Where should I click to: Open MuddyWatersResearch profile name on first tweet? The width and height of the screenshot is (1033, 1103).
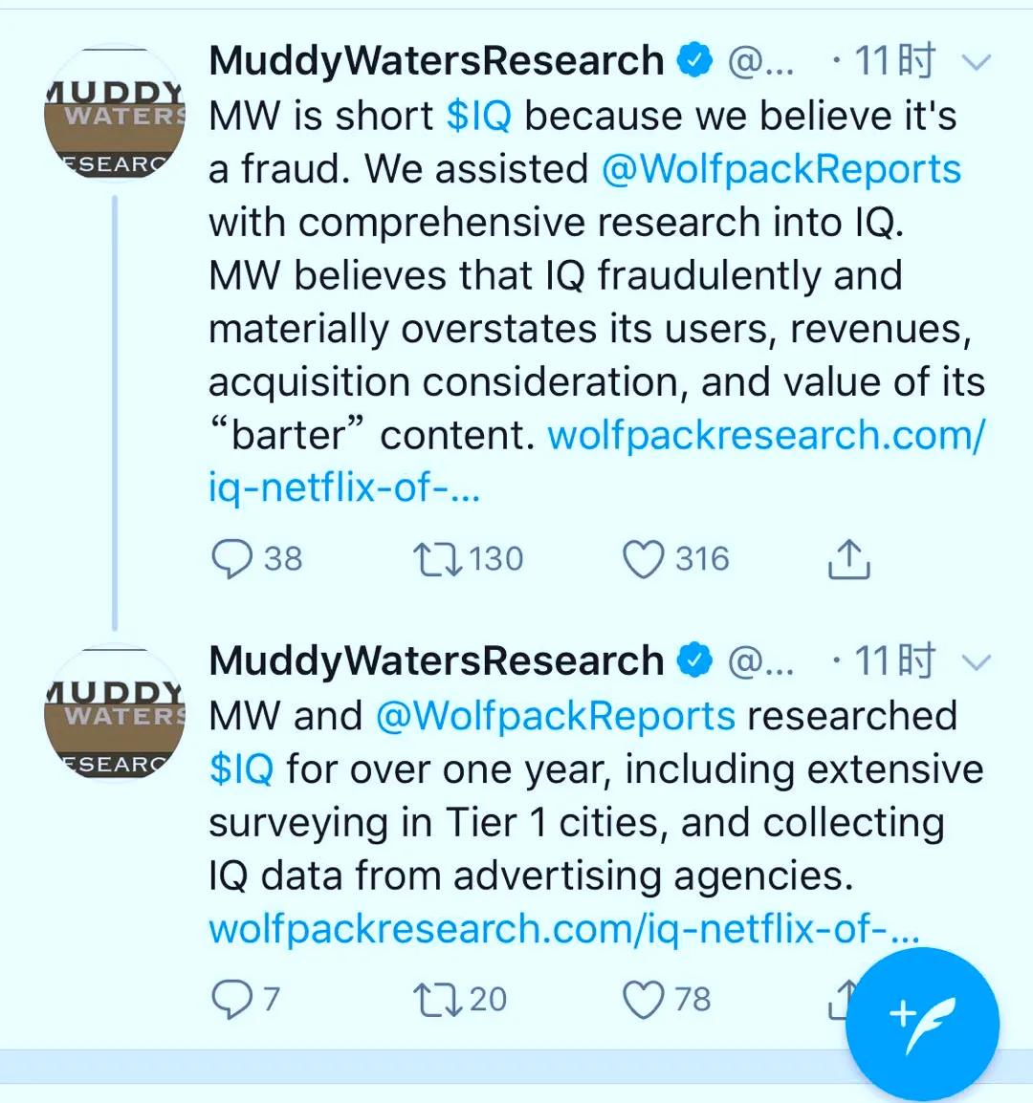(436, 61)
